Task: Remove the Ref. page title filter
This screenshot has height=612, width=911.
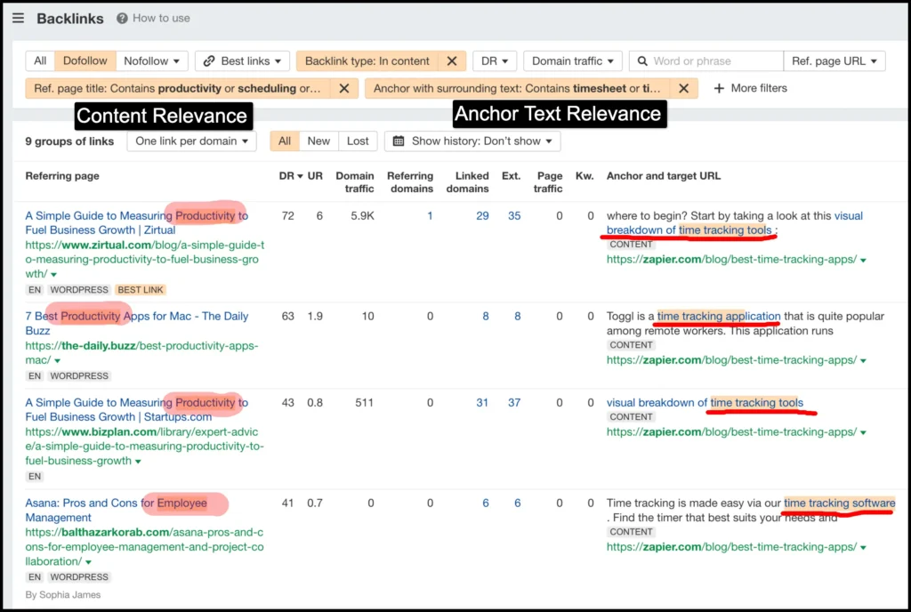Action: pos(344,88)
